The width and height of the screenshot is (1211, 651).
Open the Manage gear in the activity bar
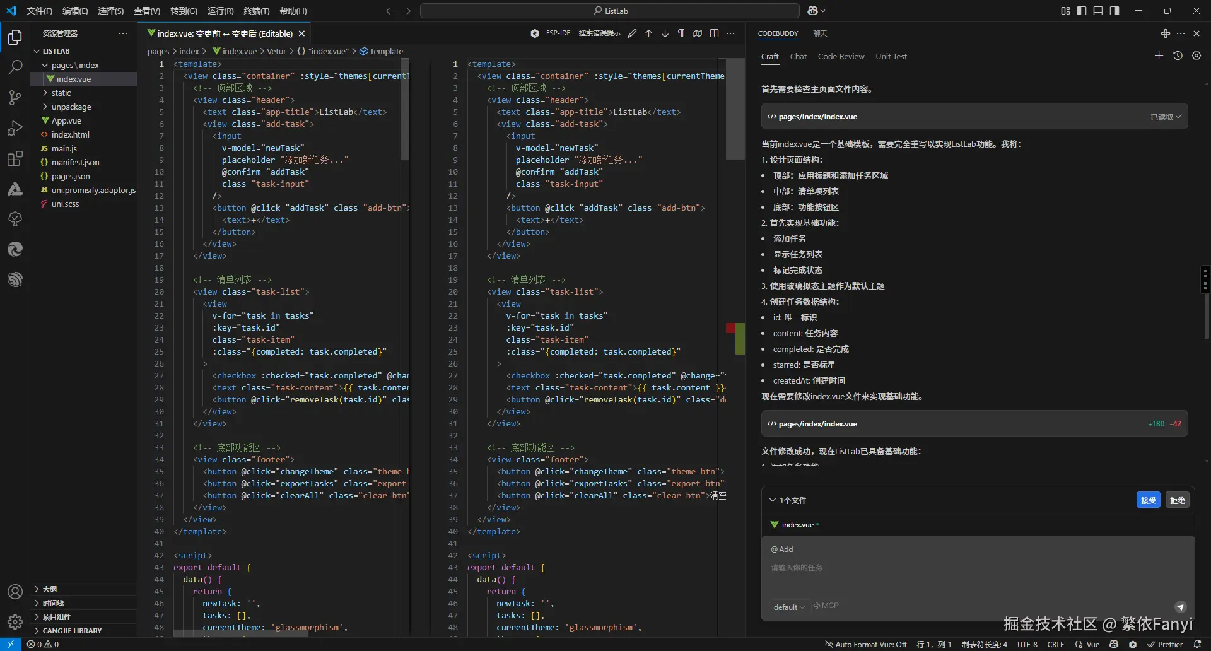tap(15, 622)
